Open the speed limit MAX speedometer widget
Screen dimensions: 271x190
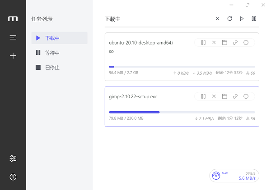234,176
